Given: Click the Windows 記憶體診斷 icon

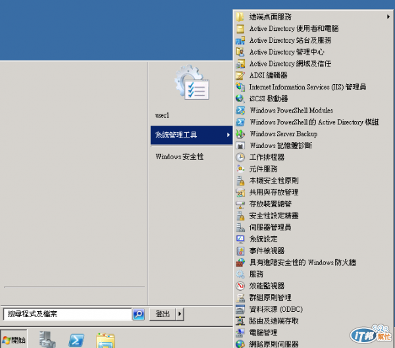Looking at the screenshot, I should 240,145.
